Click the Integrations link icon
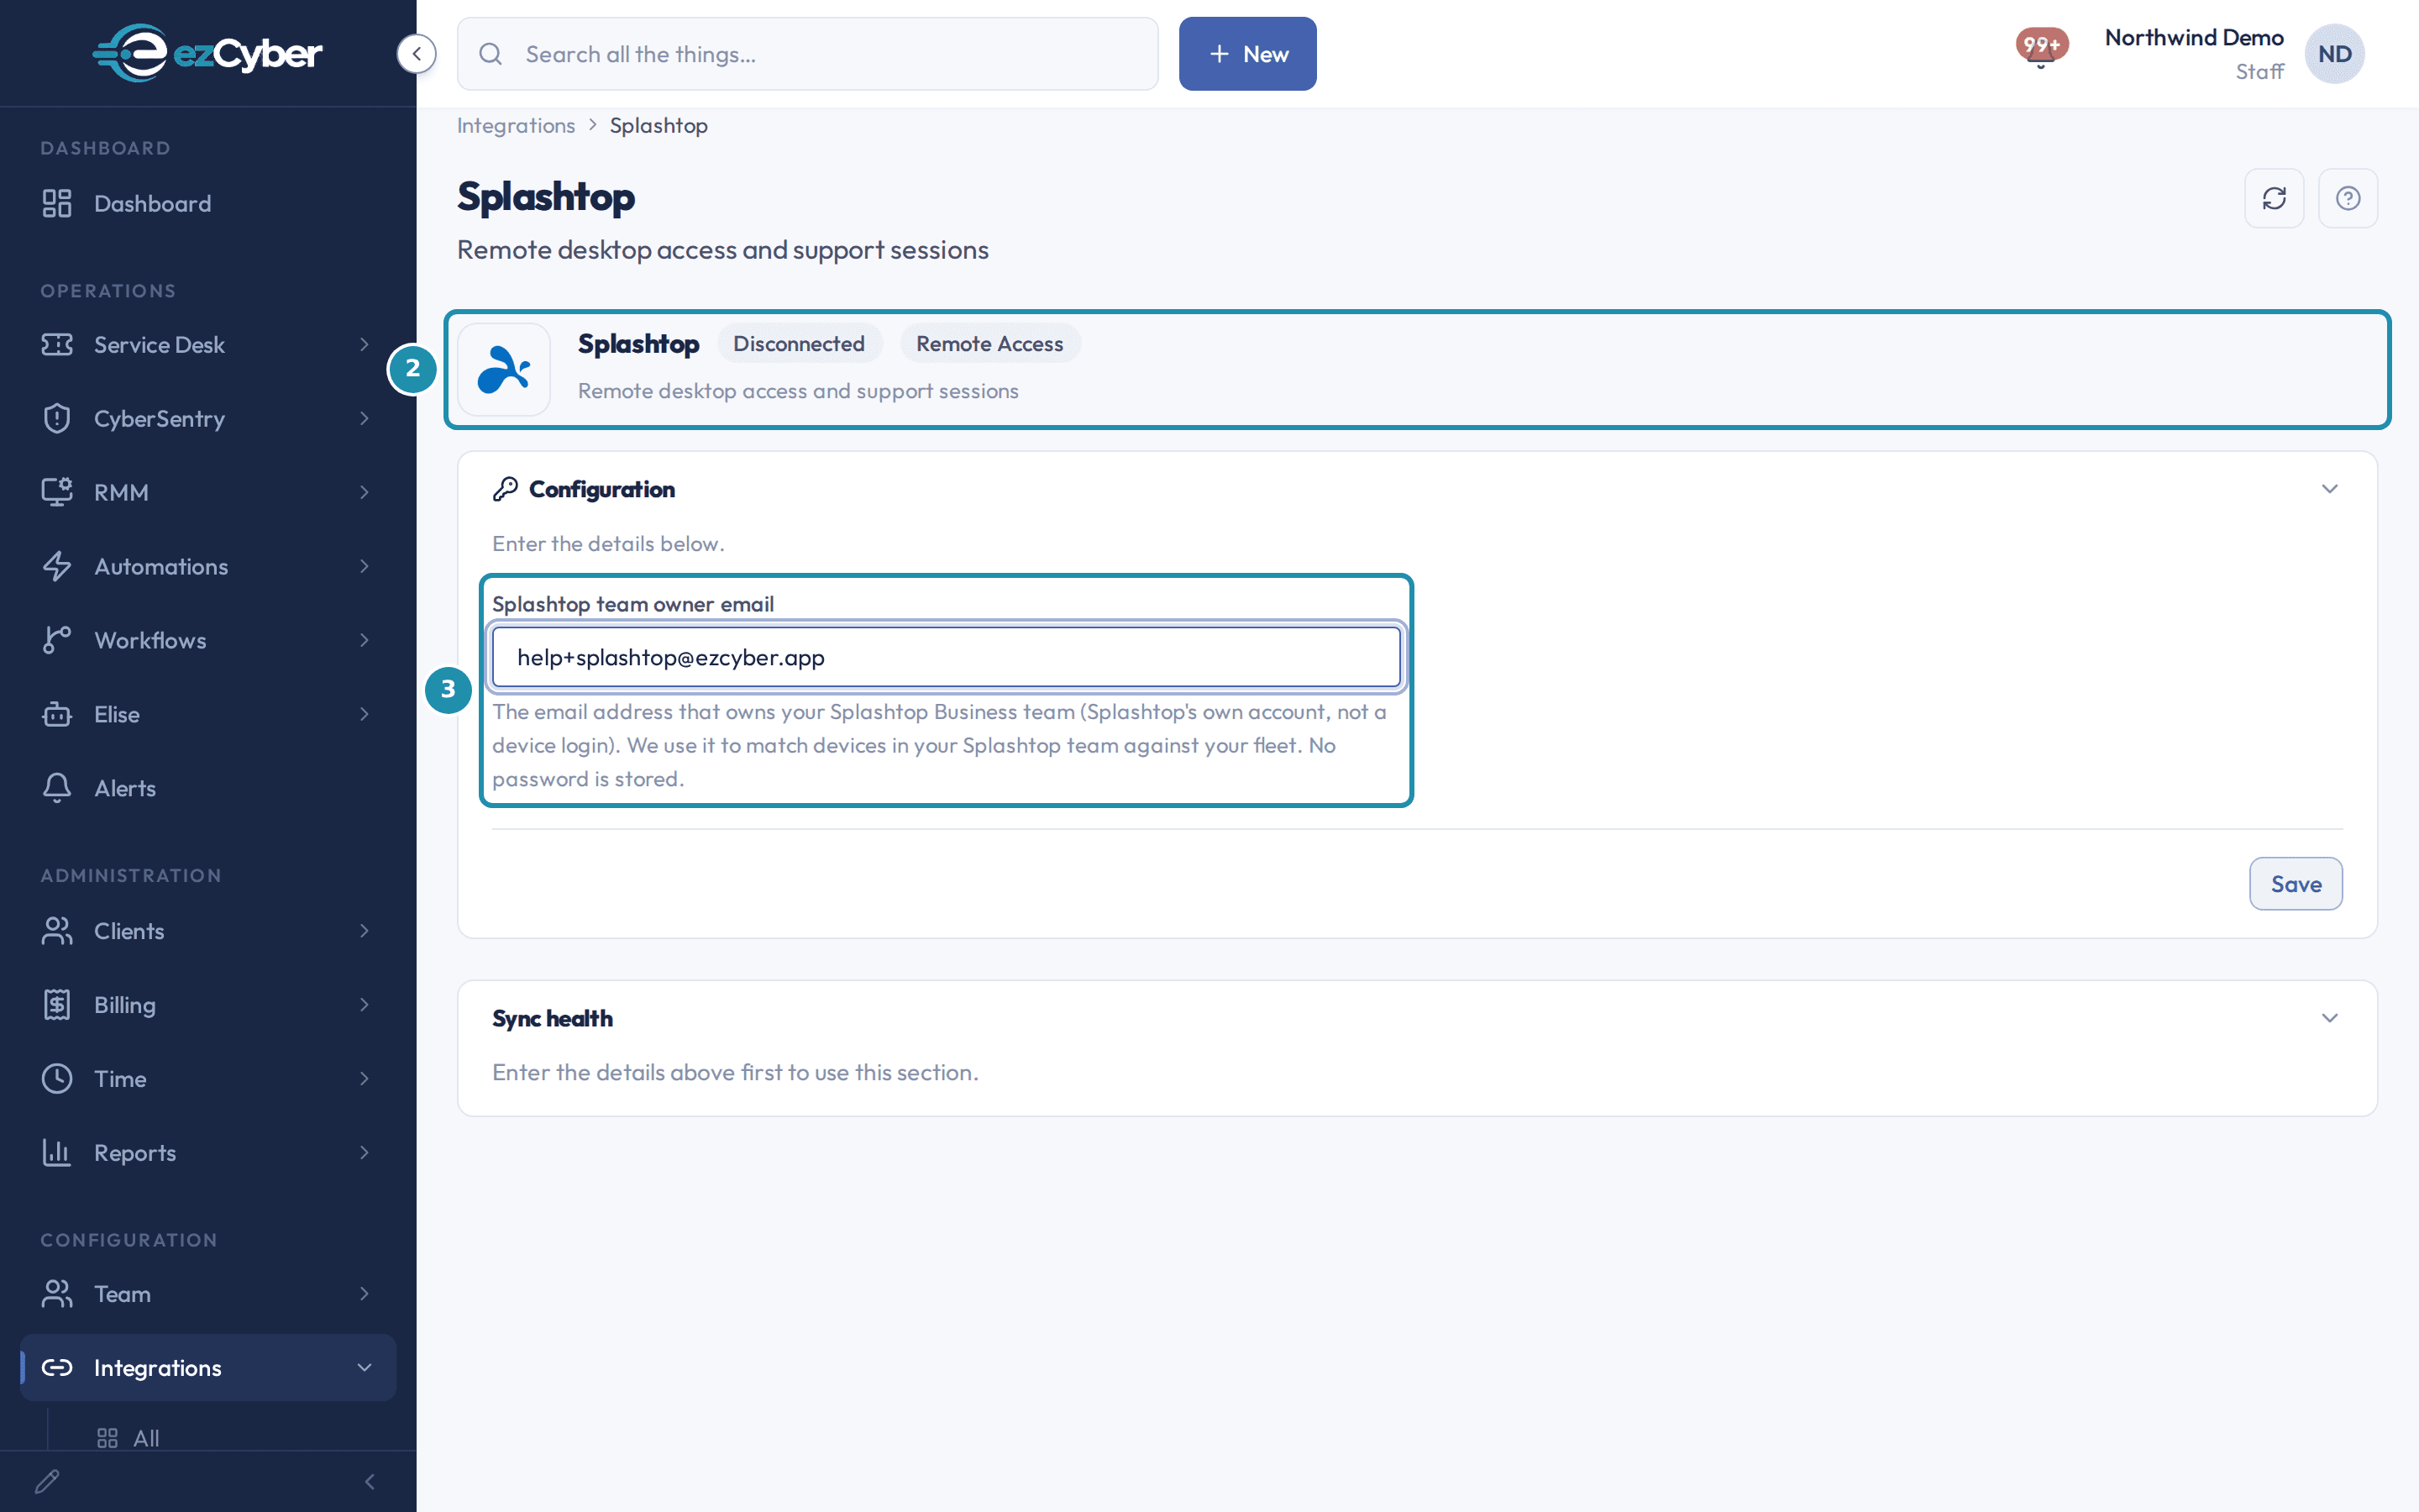Viewport: 2419px width, 1512px height. click(x=57, y=1368)
